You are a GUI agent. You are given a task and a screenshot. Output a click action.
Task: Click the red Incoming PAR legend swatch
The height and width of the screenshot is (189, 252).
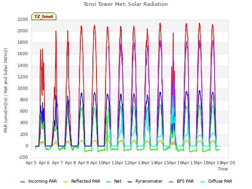pos(23,182)
